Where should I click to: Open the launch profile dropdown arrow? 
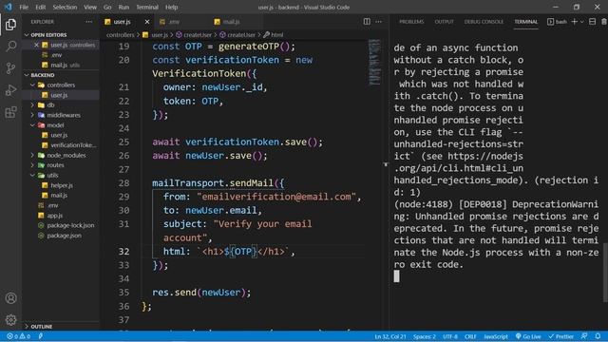point(582,22)
